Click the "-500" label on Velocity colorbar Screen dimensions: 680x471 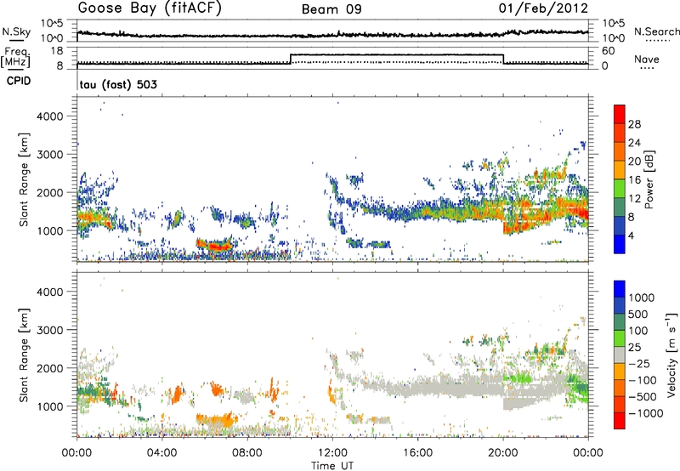[x=643, y=396]
